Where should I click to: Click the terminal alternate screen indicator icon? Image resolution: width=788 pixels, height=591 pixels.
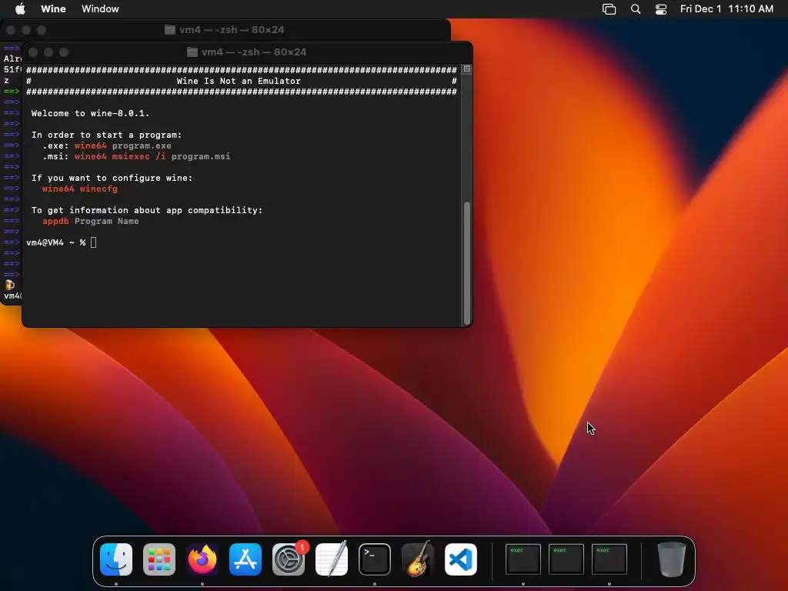click(467, 68)
